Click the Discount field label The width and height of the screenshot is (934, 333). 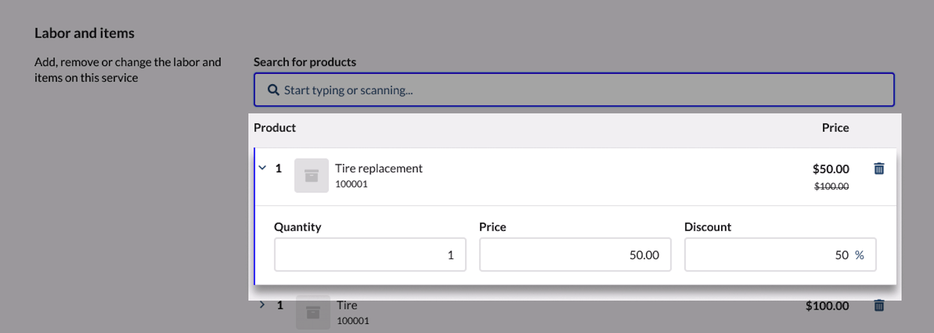pyautogui.click(x=708, y=227)
